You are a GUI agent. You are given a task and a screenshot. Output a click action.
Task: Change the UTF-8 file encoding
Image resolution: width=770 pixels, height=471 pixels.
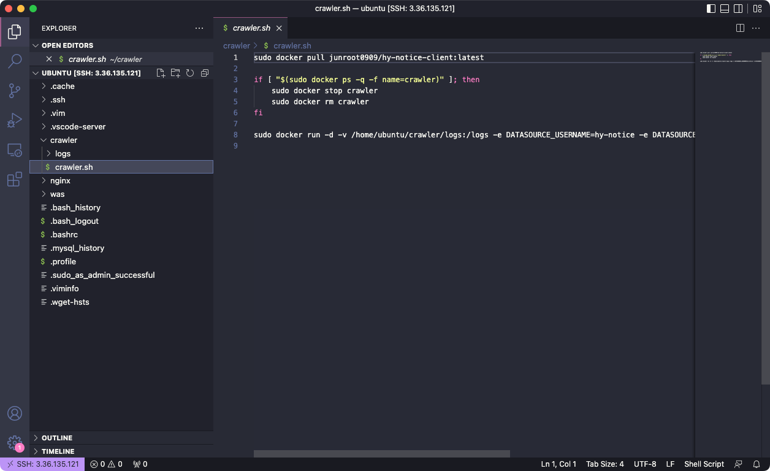click(645, 464)
